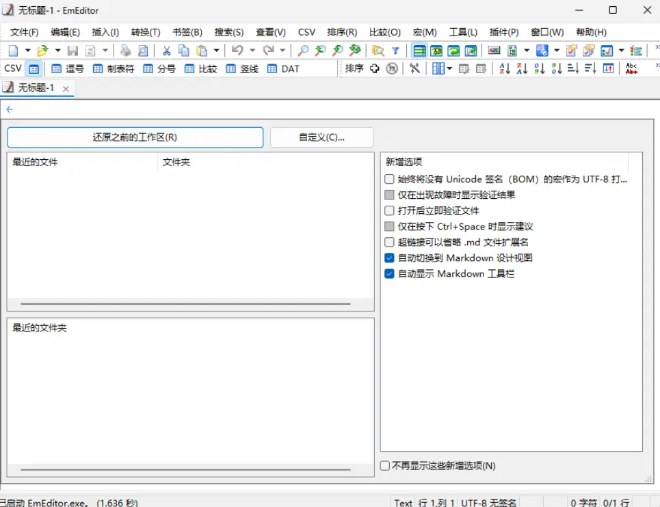Screen dimensions: 660x507
Task: Click the Save floppy disk icon
Action: [x=72, y=51]
